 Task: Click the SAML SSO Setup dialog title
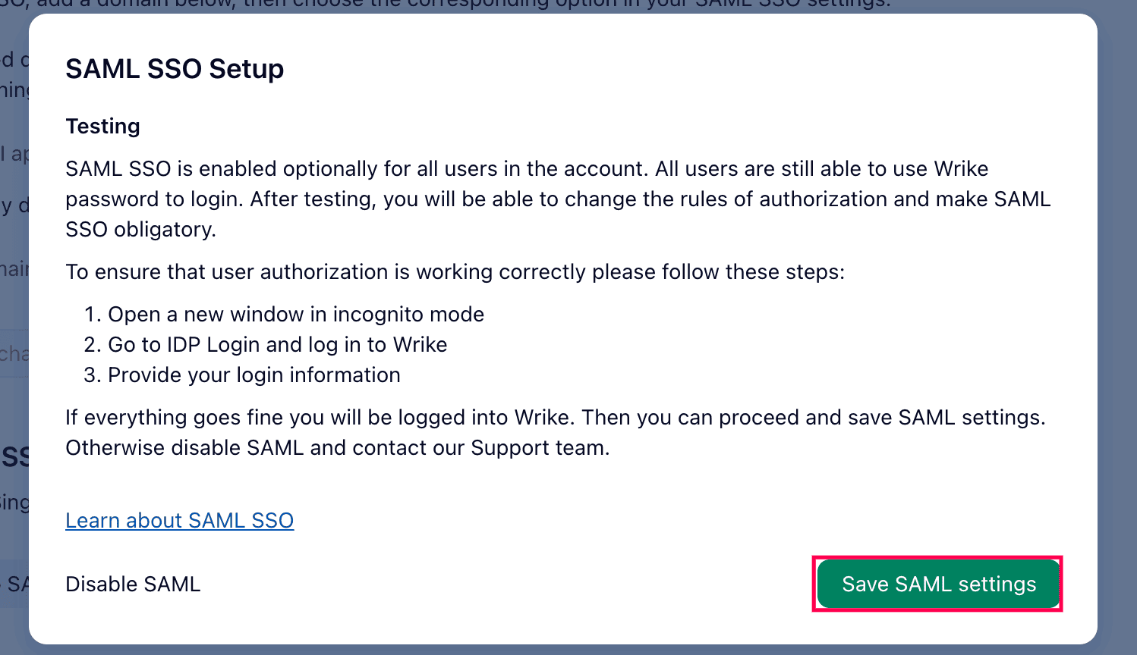[x=174, y=69]
